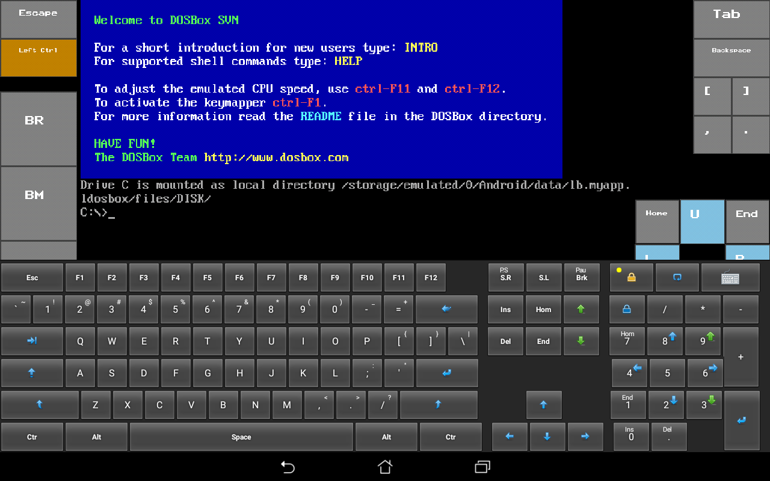This screenshot has height=481, width=770.
Task: Tap numpad 6 with the right arrow
Action: 705,373
